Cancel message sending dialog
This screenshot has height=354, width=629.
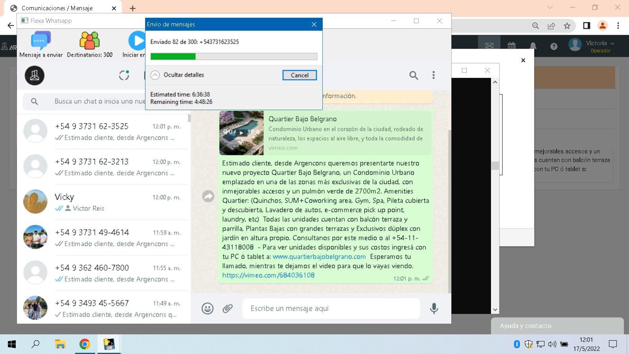[300, 75]
